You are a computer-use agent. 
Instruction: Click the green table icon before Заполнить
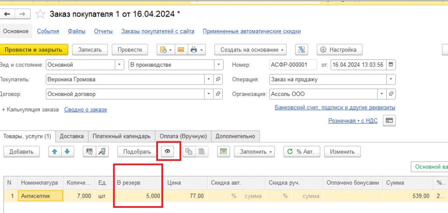224,152
